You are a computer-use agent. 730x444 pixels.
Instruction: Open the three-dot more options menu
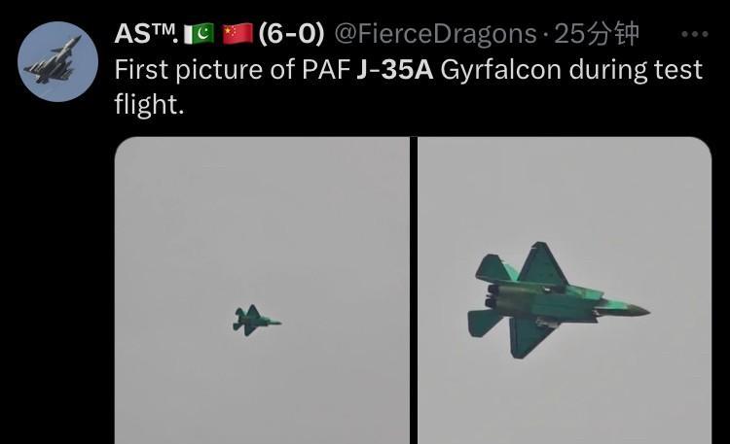click(694, 34)
